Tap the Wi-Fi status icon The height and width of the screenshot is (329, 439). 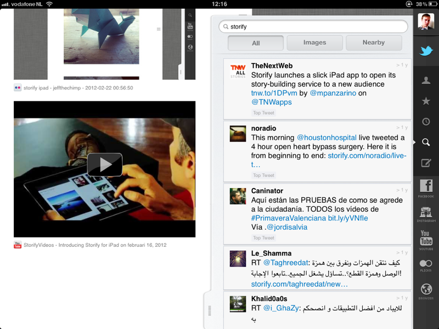click(49, 4)
